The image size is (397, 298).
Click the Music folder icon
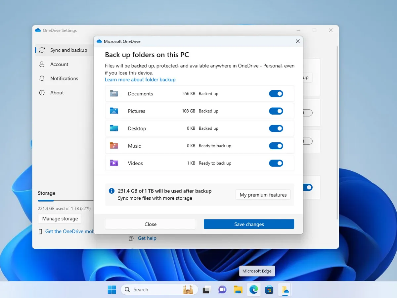click(114, 146)
